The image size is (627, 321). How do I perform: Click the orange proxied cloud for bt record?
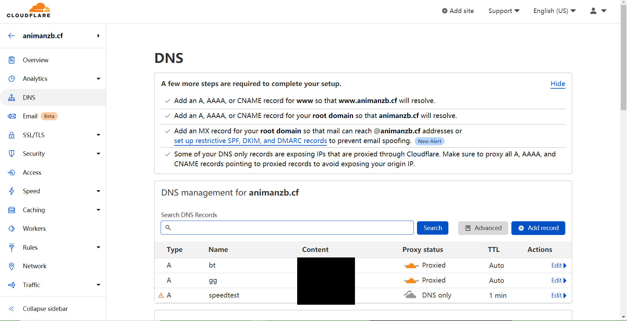click(x=411, y=266)
